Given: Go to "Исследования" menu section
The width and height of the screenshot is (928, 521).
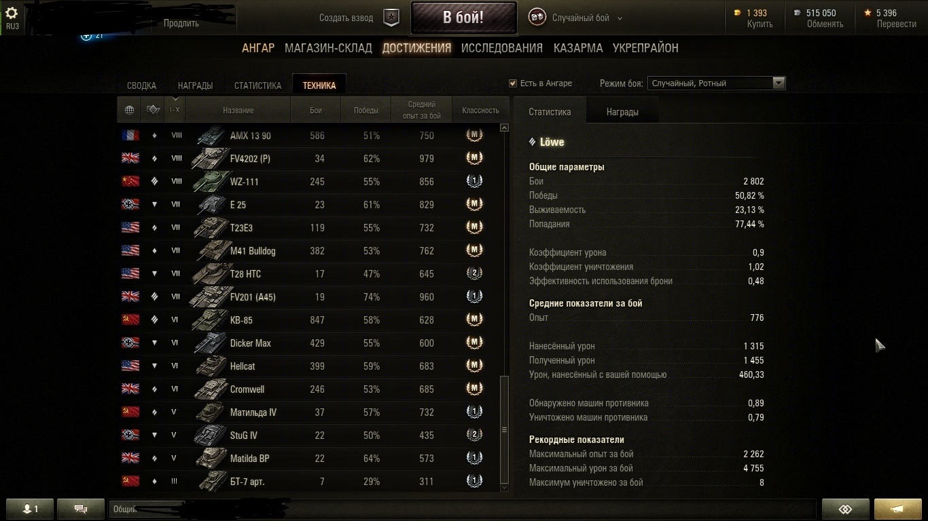Looking at the screenshot, I should 502,48.
